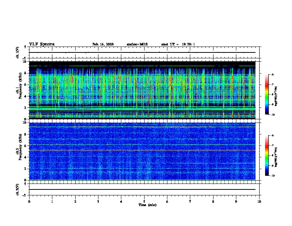Viewport: 292px width, 226px height.
Task: Click time axis tick label "5"
Action: (144, 202)
